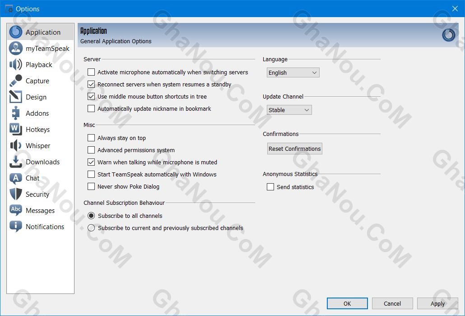Enable Always stay on top checkbox
465x316 pixels.
91,138
